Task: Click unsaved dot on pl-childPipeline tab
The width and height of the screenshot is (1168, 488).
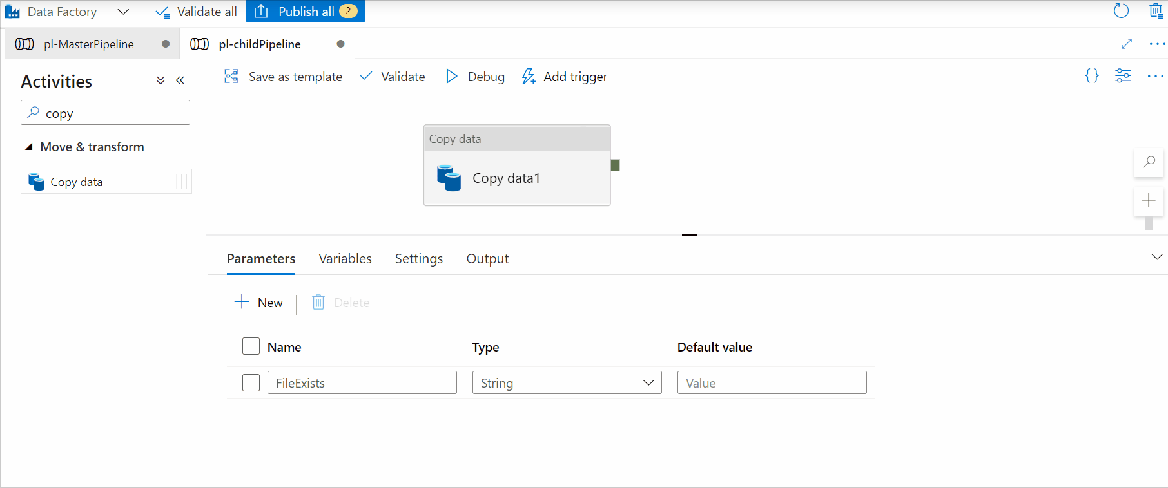Action: tap(341, 44)
